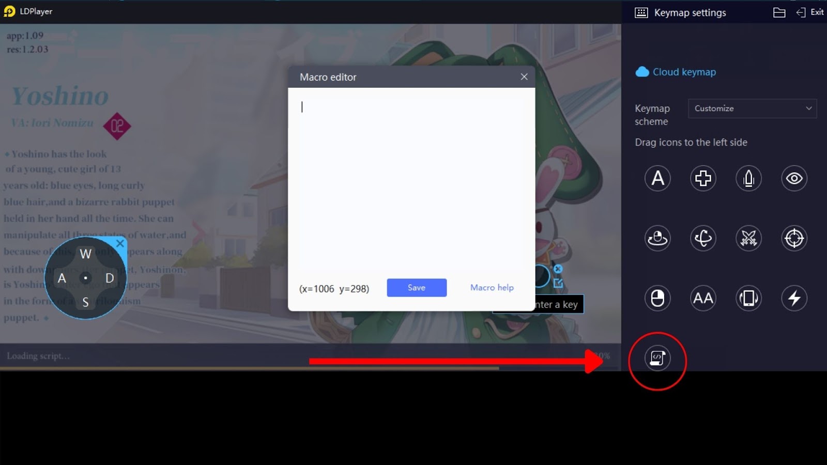
Task: Select the bullet fire key icon
Action: pos(748,178)
